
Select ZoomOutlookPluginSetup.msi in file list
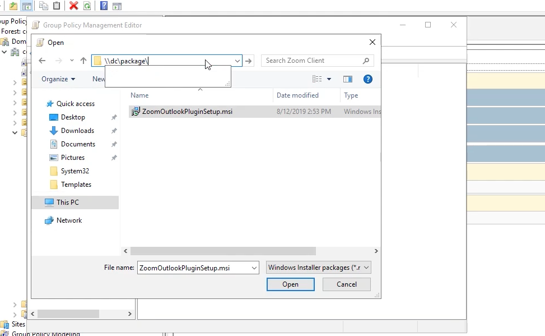(x=187, y=112)
